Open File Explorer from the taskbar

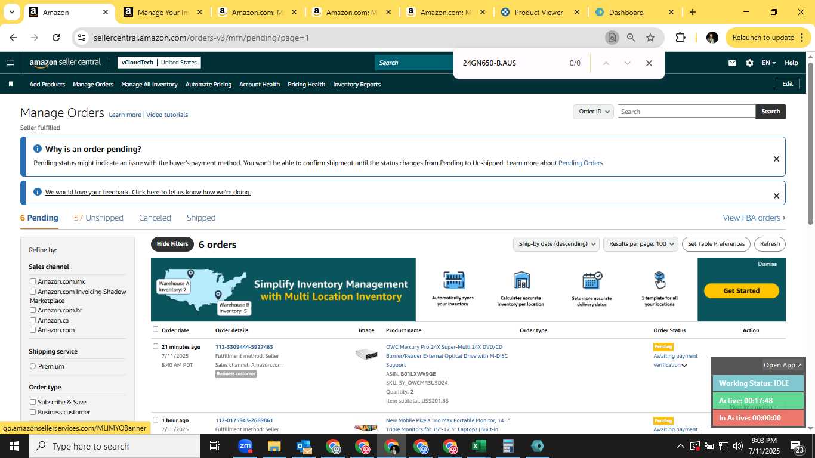coord(274,446)
